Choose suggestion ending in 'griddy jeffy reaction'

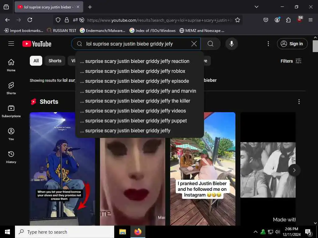139,61
